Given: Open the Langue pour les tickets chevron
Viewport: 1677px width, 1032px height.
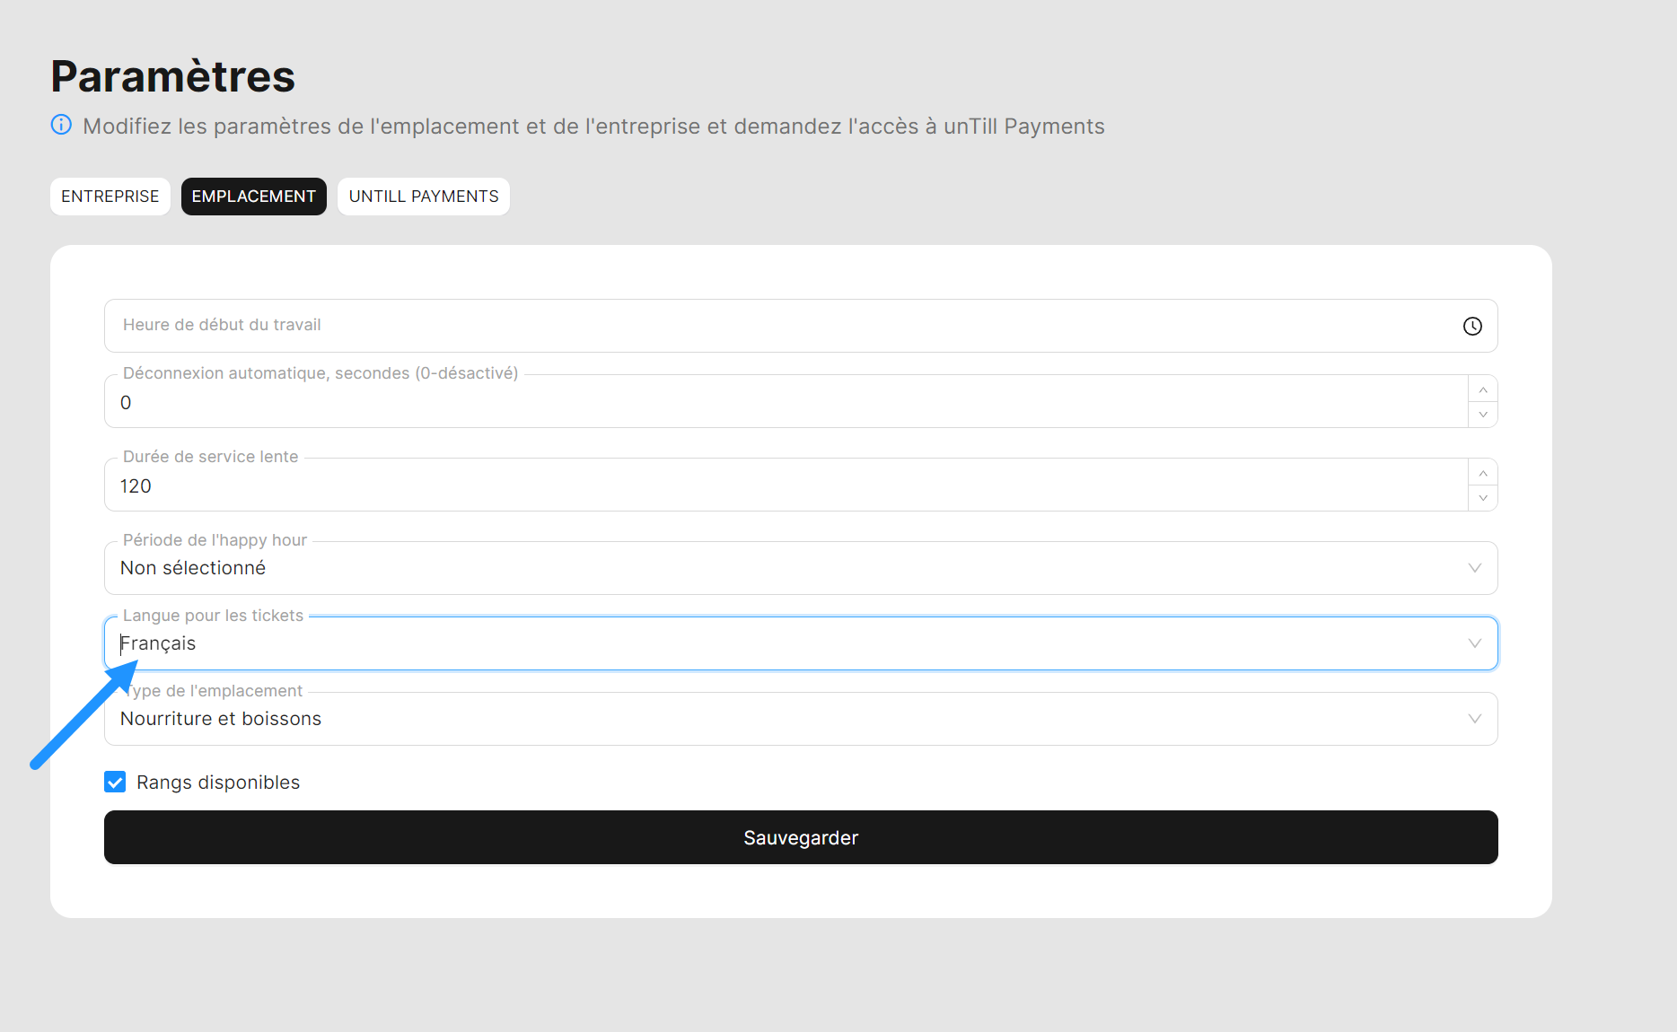Looking at the screenshot, I should coord(1474,643).
